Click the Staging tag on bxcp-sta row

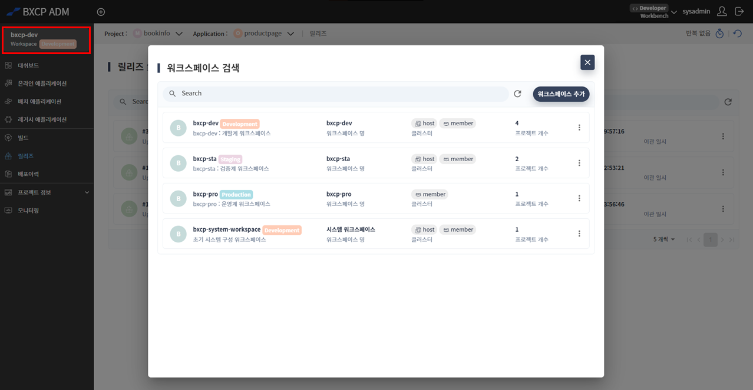tap(230, 159)
